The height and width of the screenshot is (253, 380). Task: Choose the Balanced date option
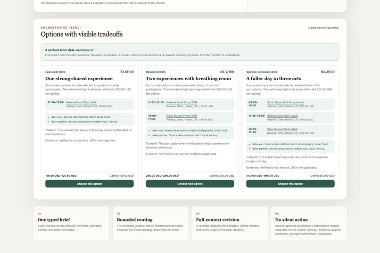(190, 184)
